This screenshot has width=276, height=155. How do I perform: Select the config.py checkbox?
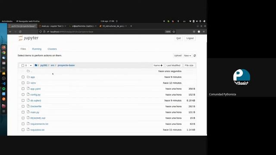point(23,95)
